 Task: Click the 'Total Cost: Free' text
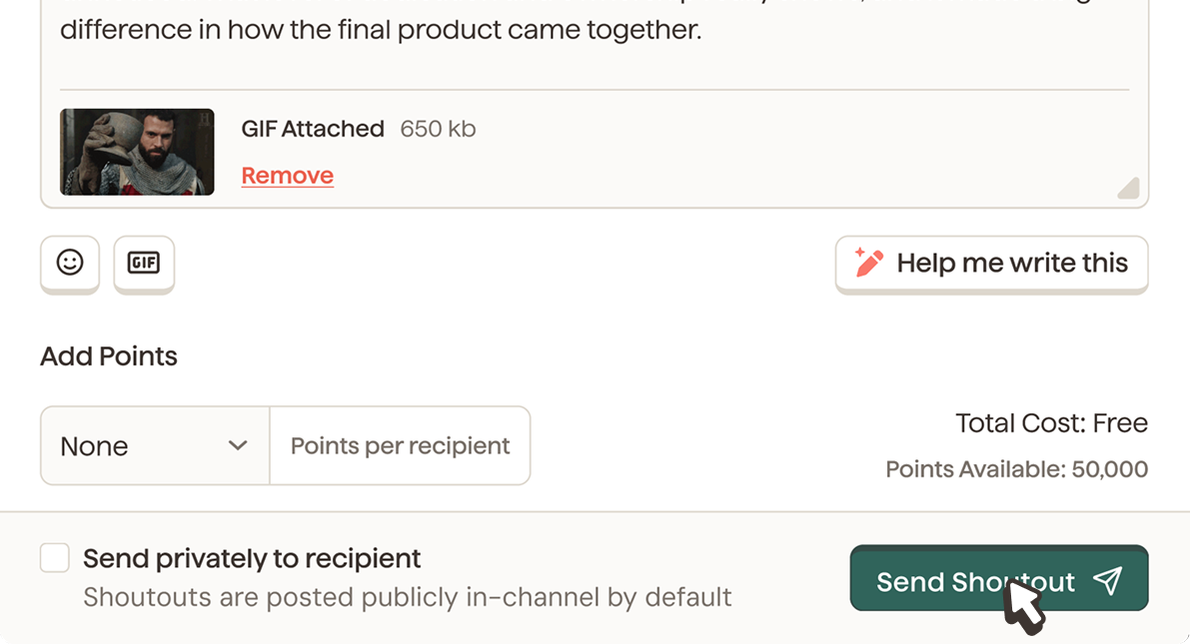[1051, 423]
